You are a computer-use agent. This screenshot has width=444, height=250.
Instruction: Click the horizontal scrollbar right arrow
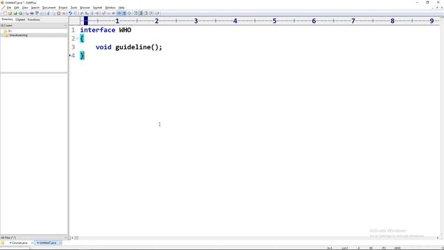tap(438, 237)
